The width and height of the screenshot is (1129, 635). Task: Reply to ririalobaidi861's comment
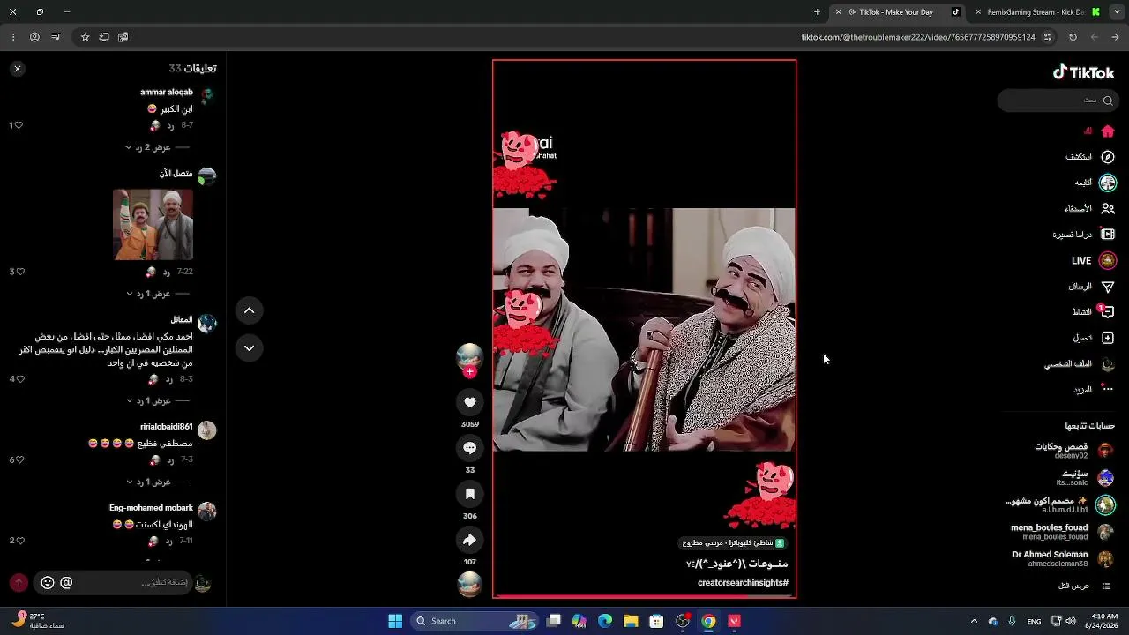click(170, 460)
